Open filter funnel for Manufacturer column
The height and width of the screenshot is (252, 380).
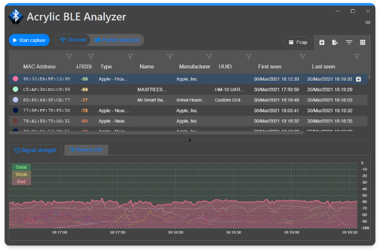[209, 57]
